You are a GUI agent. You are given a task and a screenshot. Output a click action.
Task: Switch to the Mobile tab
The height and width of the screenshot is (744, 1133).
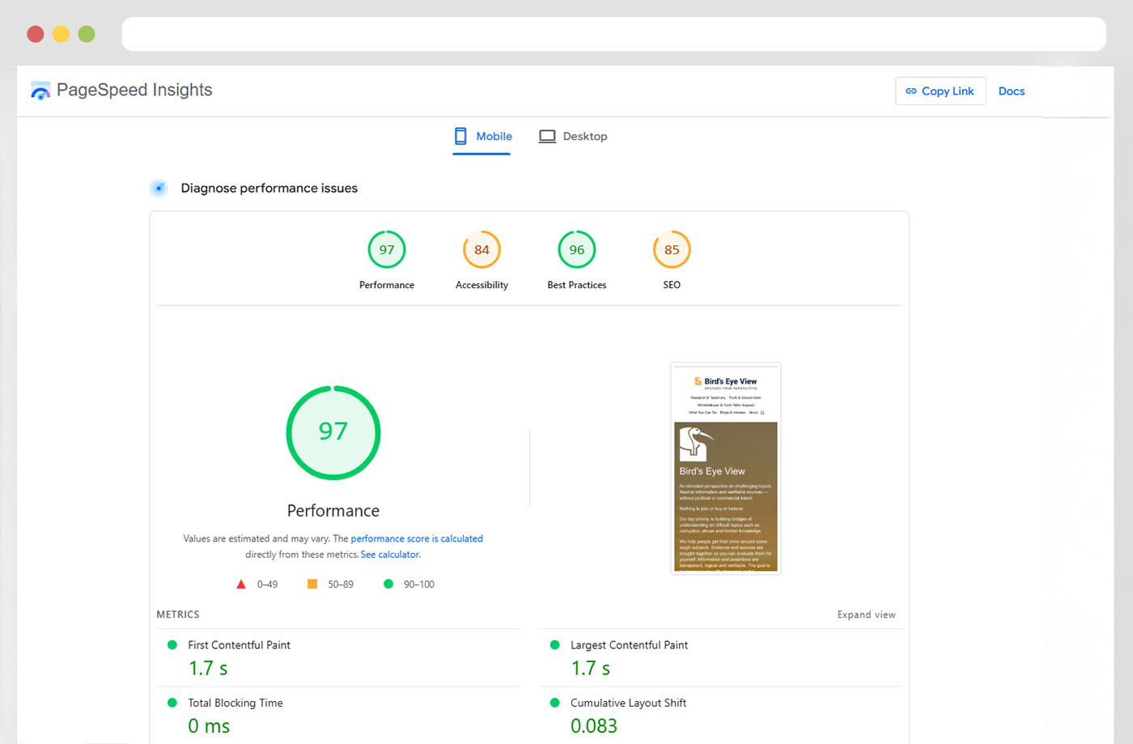pos(482,136)
